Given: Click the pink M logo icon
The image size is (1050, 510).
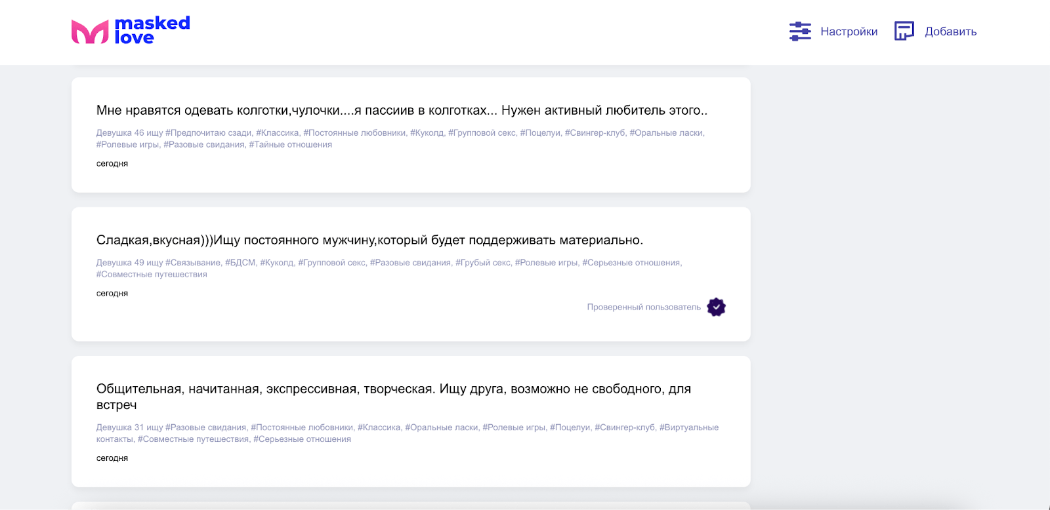Looking at the screenshot, I should click(x=90, y=31).
